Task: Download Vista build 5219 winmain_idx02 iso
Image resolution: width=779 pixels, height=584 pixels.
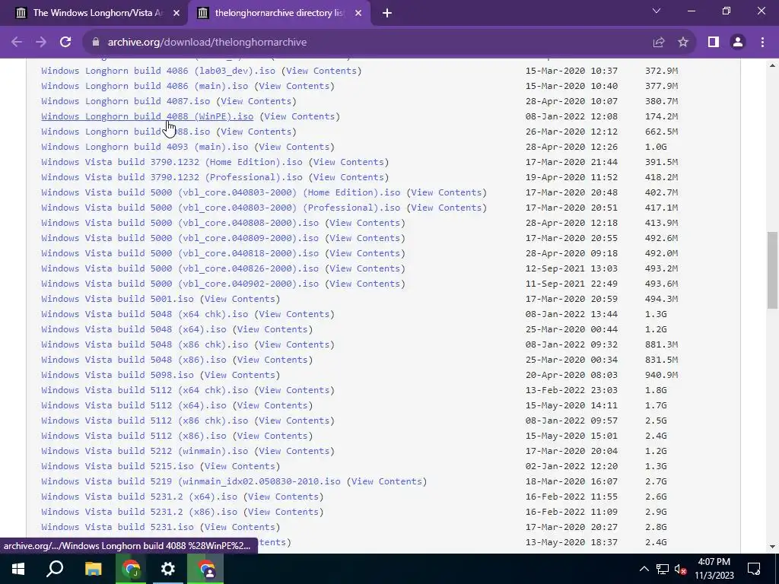Action: click(191, 481)
